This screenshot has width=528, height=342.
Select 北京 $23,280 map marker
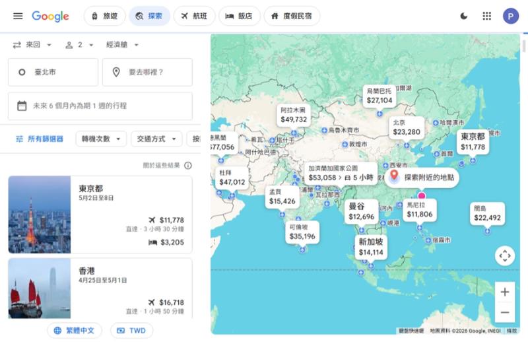pyautogui.click(x=407, y=127)
